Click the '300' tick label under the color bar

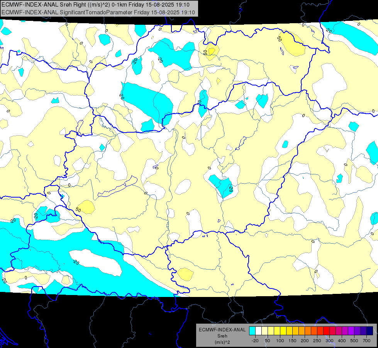pyautogui.click(x=329, y=341)
